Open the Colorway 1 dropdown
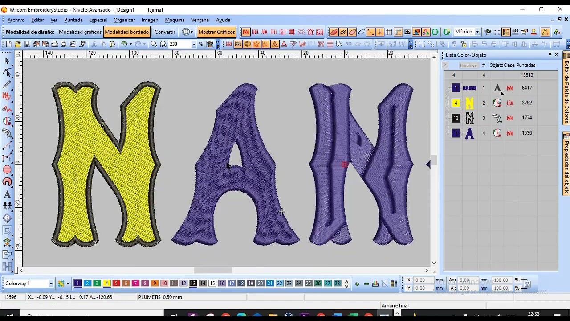 pyautogui.click(x=51, y=284)
